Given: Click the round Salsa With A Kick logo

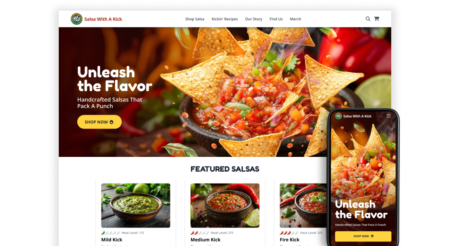Looking at the screenshot, I should point(76,19).
